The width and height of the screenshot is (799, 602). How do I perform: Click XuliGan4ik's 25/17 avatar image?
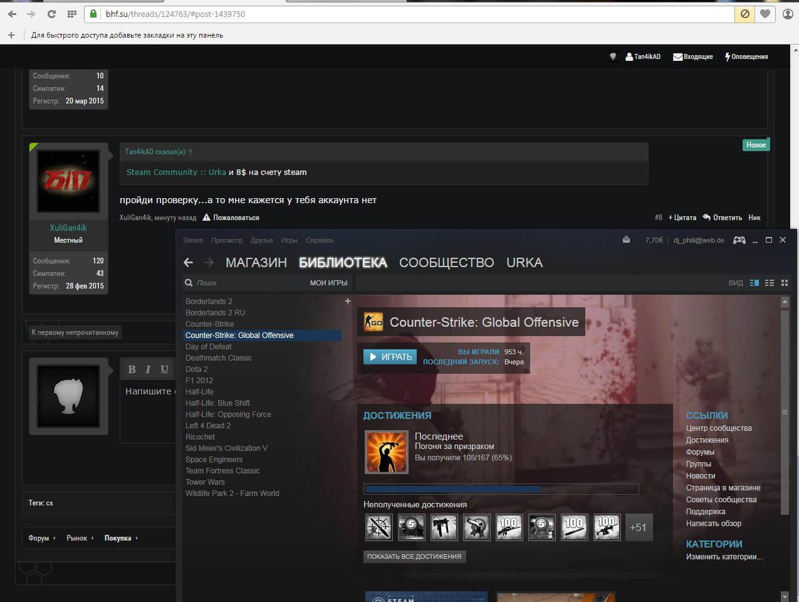point(68,181)
